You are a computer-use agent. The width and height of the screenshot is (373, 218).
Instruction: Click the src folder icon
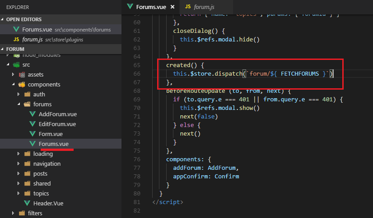16,64
